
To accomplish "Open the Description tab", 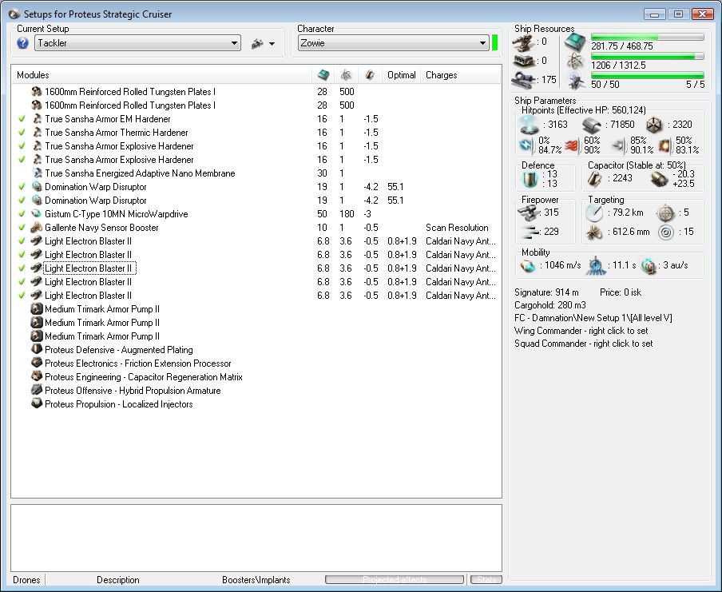I will pyautogui.click(x=118, y=579).
